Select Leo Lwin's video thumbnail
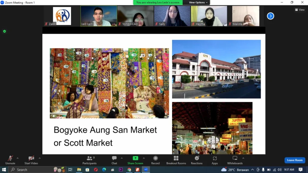 click(x=99, y=16)
